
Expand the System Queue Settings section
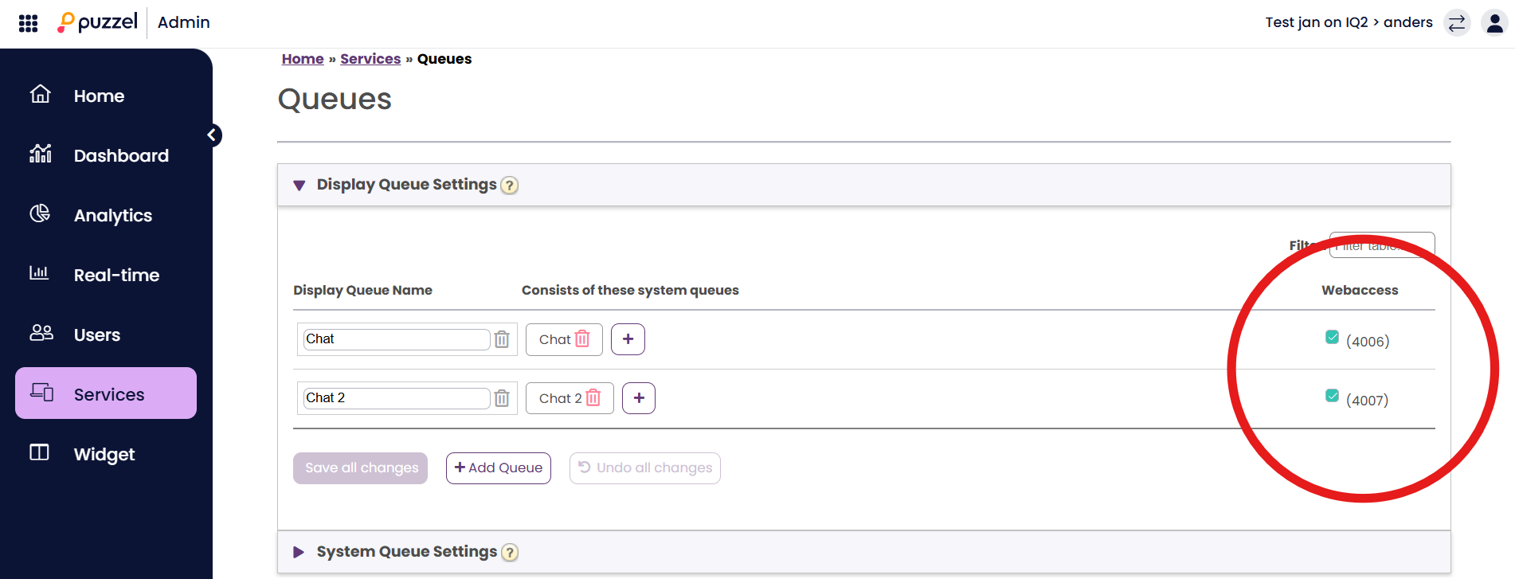(x=299, y=552)
